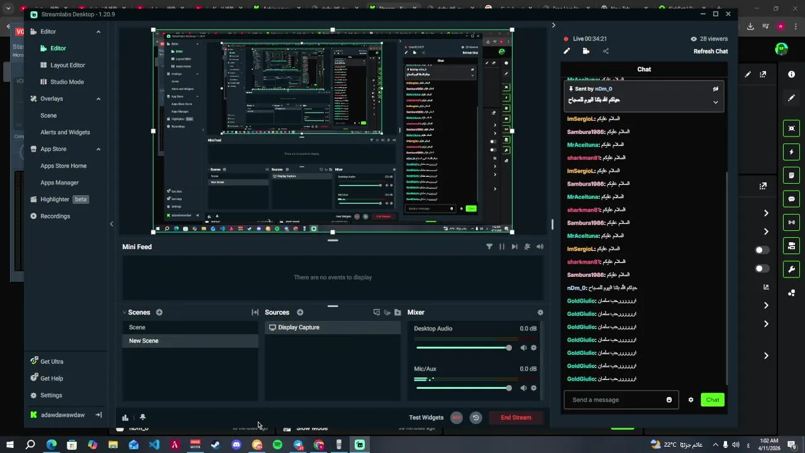
Task: Edit stream info pencil icon above chat
Action: pyautogui.click(x=567, y=51)
